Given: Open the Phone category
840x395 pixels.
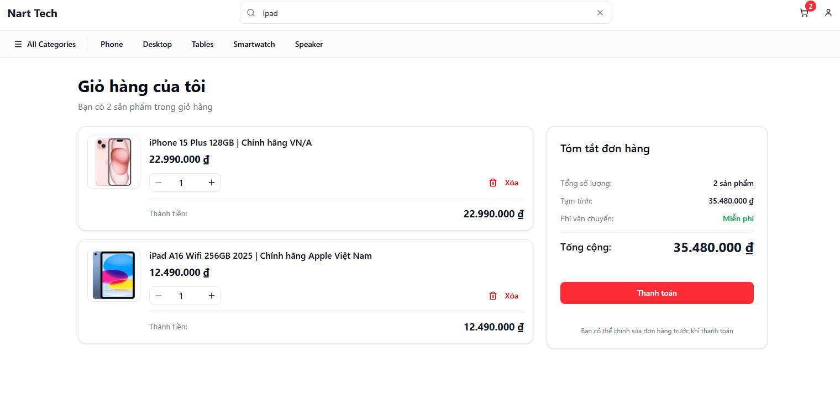Looking at the screenshot, I should [x=111, y=44].
